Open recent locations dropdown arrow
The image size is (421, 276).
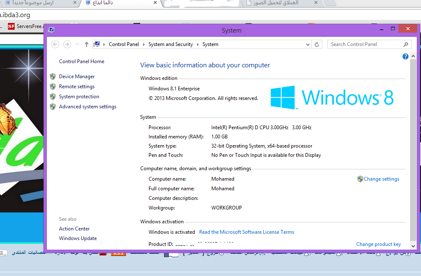[x=77, y=44]
